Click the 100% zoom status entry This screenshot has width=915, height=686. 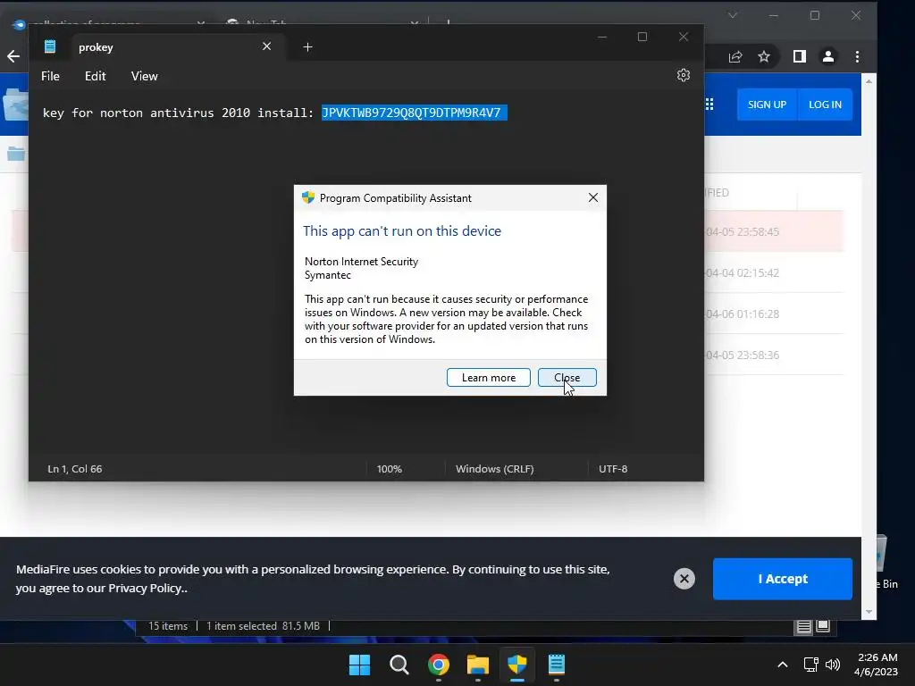[x=390, y=469]
